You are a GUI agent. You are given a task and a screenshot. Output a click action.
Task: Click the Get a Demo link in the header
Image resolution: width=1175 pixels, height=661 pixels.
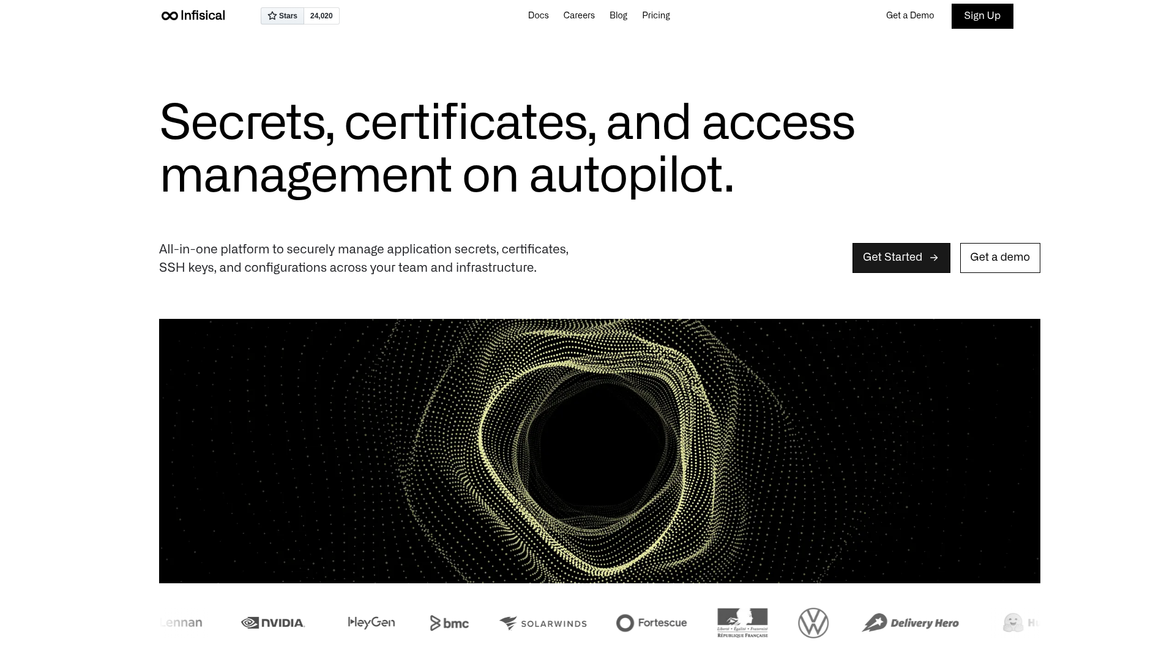(910, 15)
